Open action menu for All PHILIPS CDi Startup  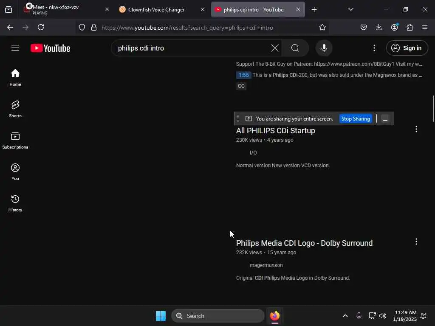416,129
